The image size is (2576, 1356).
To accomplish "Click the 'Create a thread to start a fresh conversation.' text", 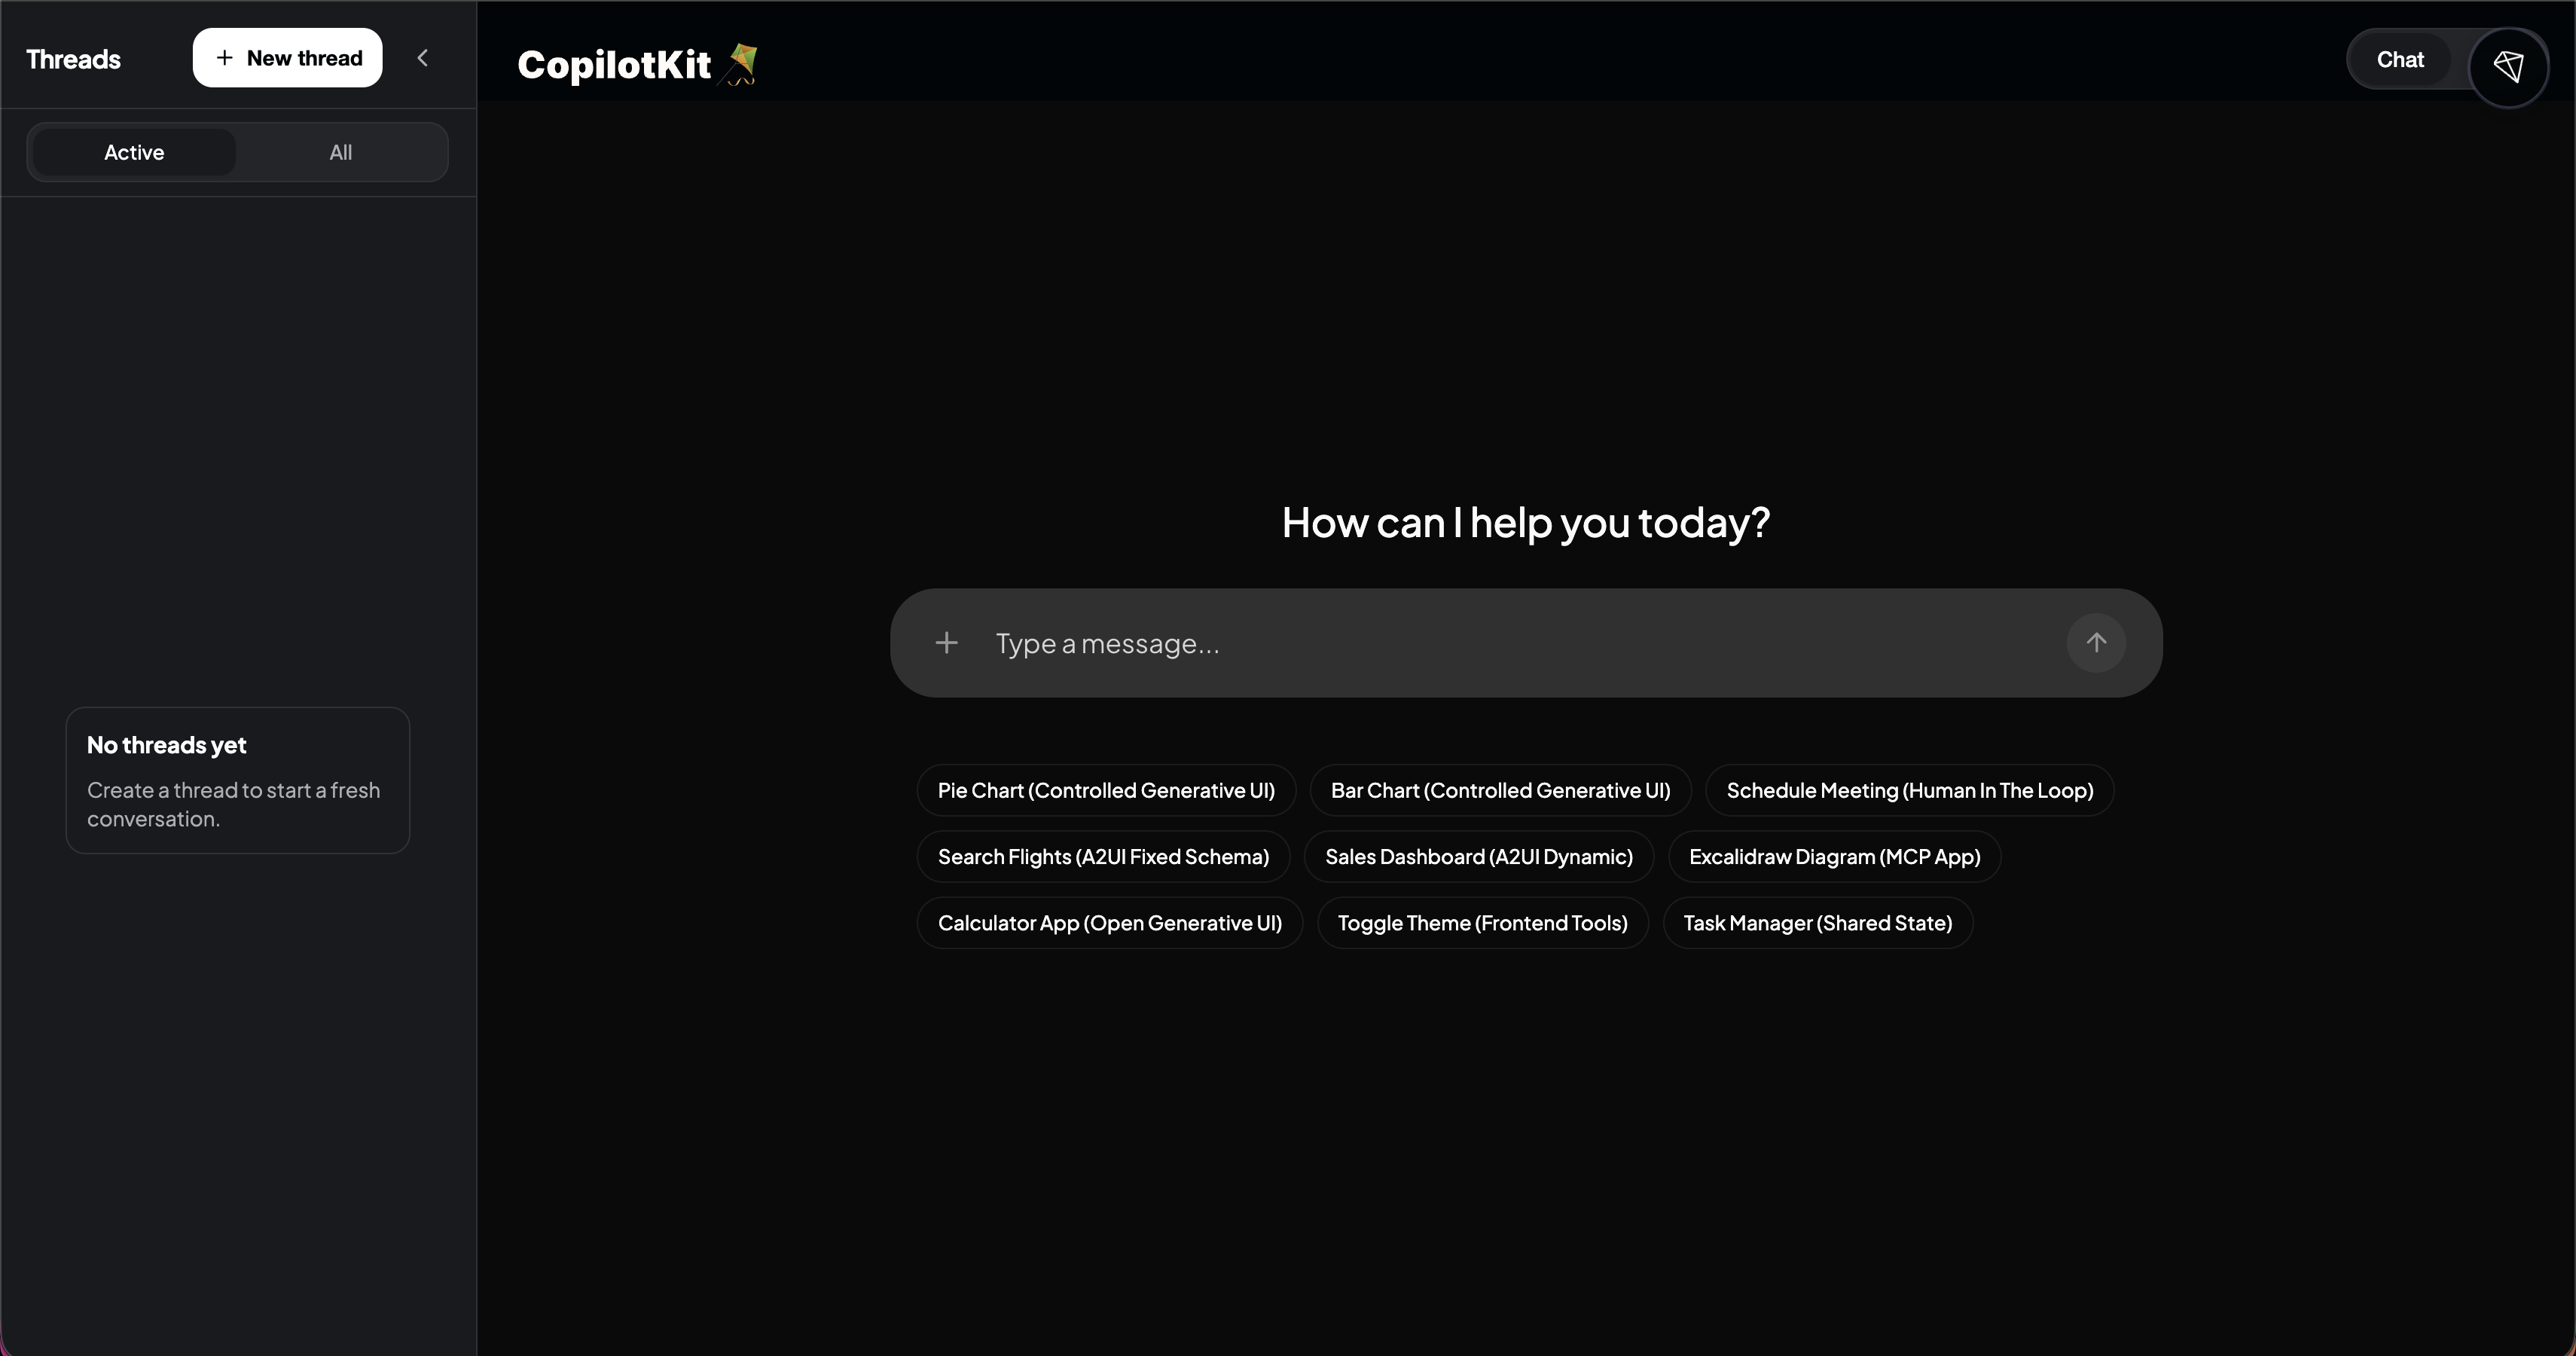I will click(233, 804).
